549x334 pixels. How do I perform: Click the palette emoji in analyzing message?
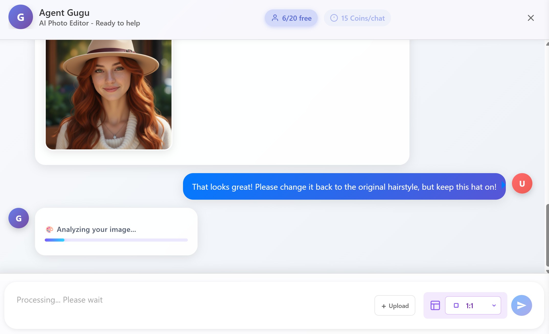49,229
